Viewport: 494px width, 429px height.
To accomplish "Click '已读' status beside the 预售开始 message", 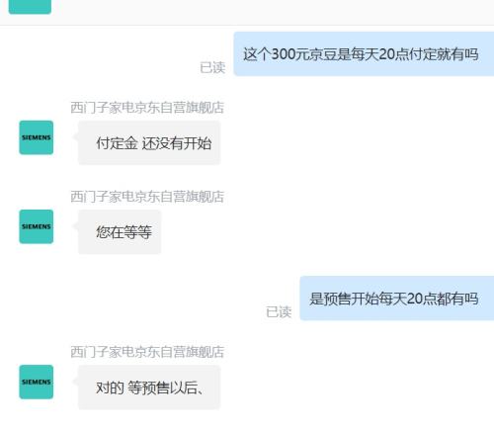I will 279,312.
